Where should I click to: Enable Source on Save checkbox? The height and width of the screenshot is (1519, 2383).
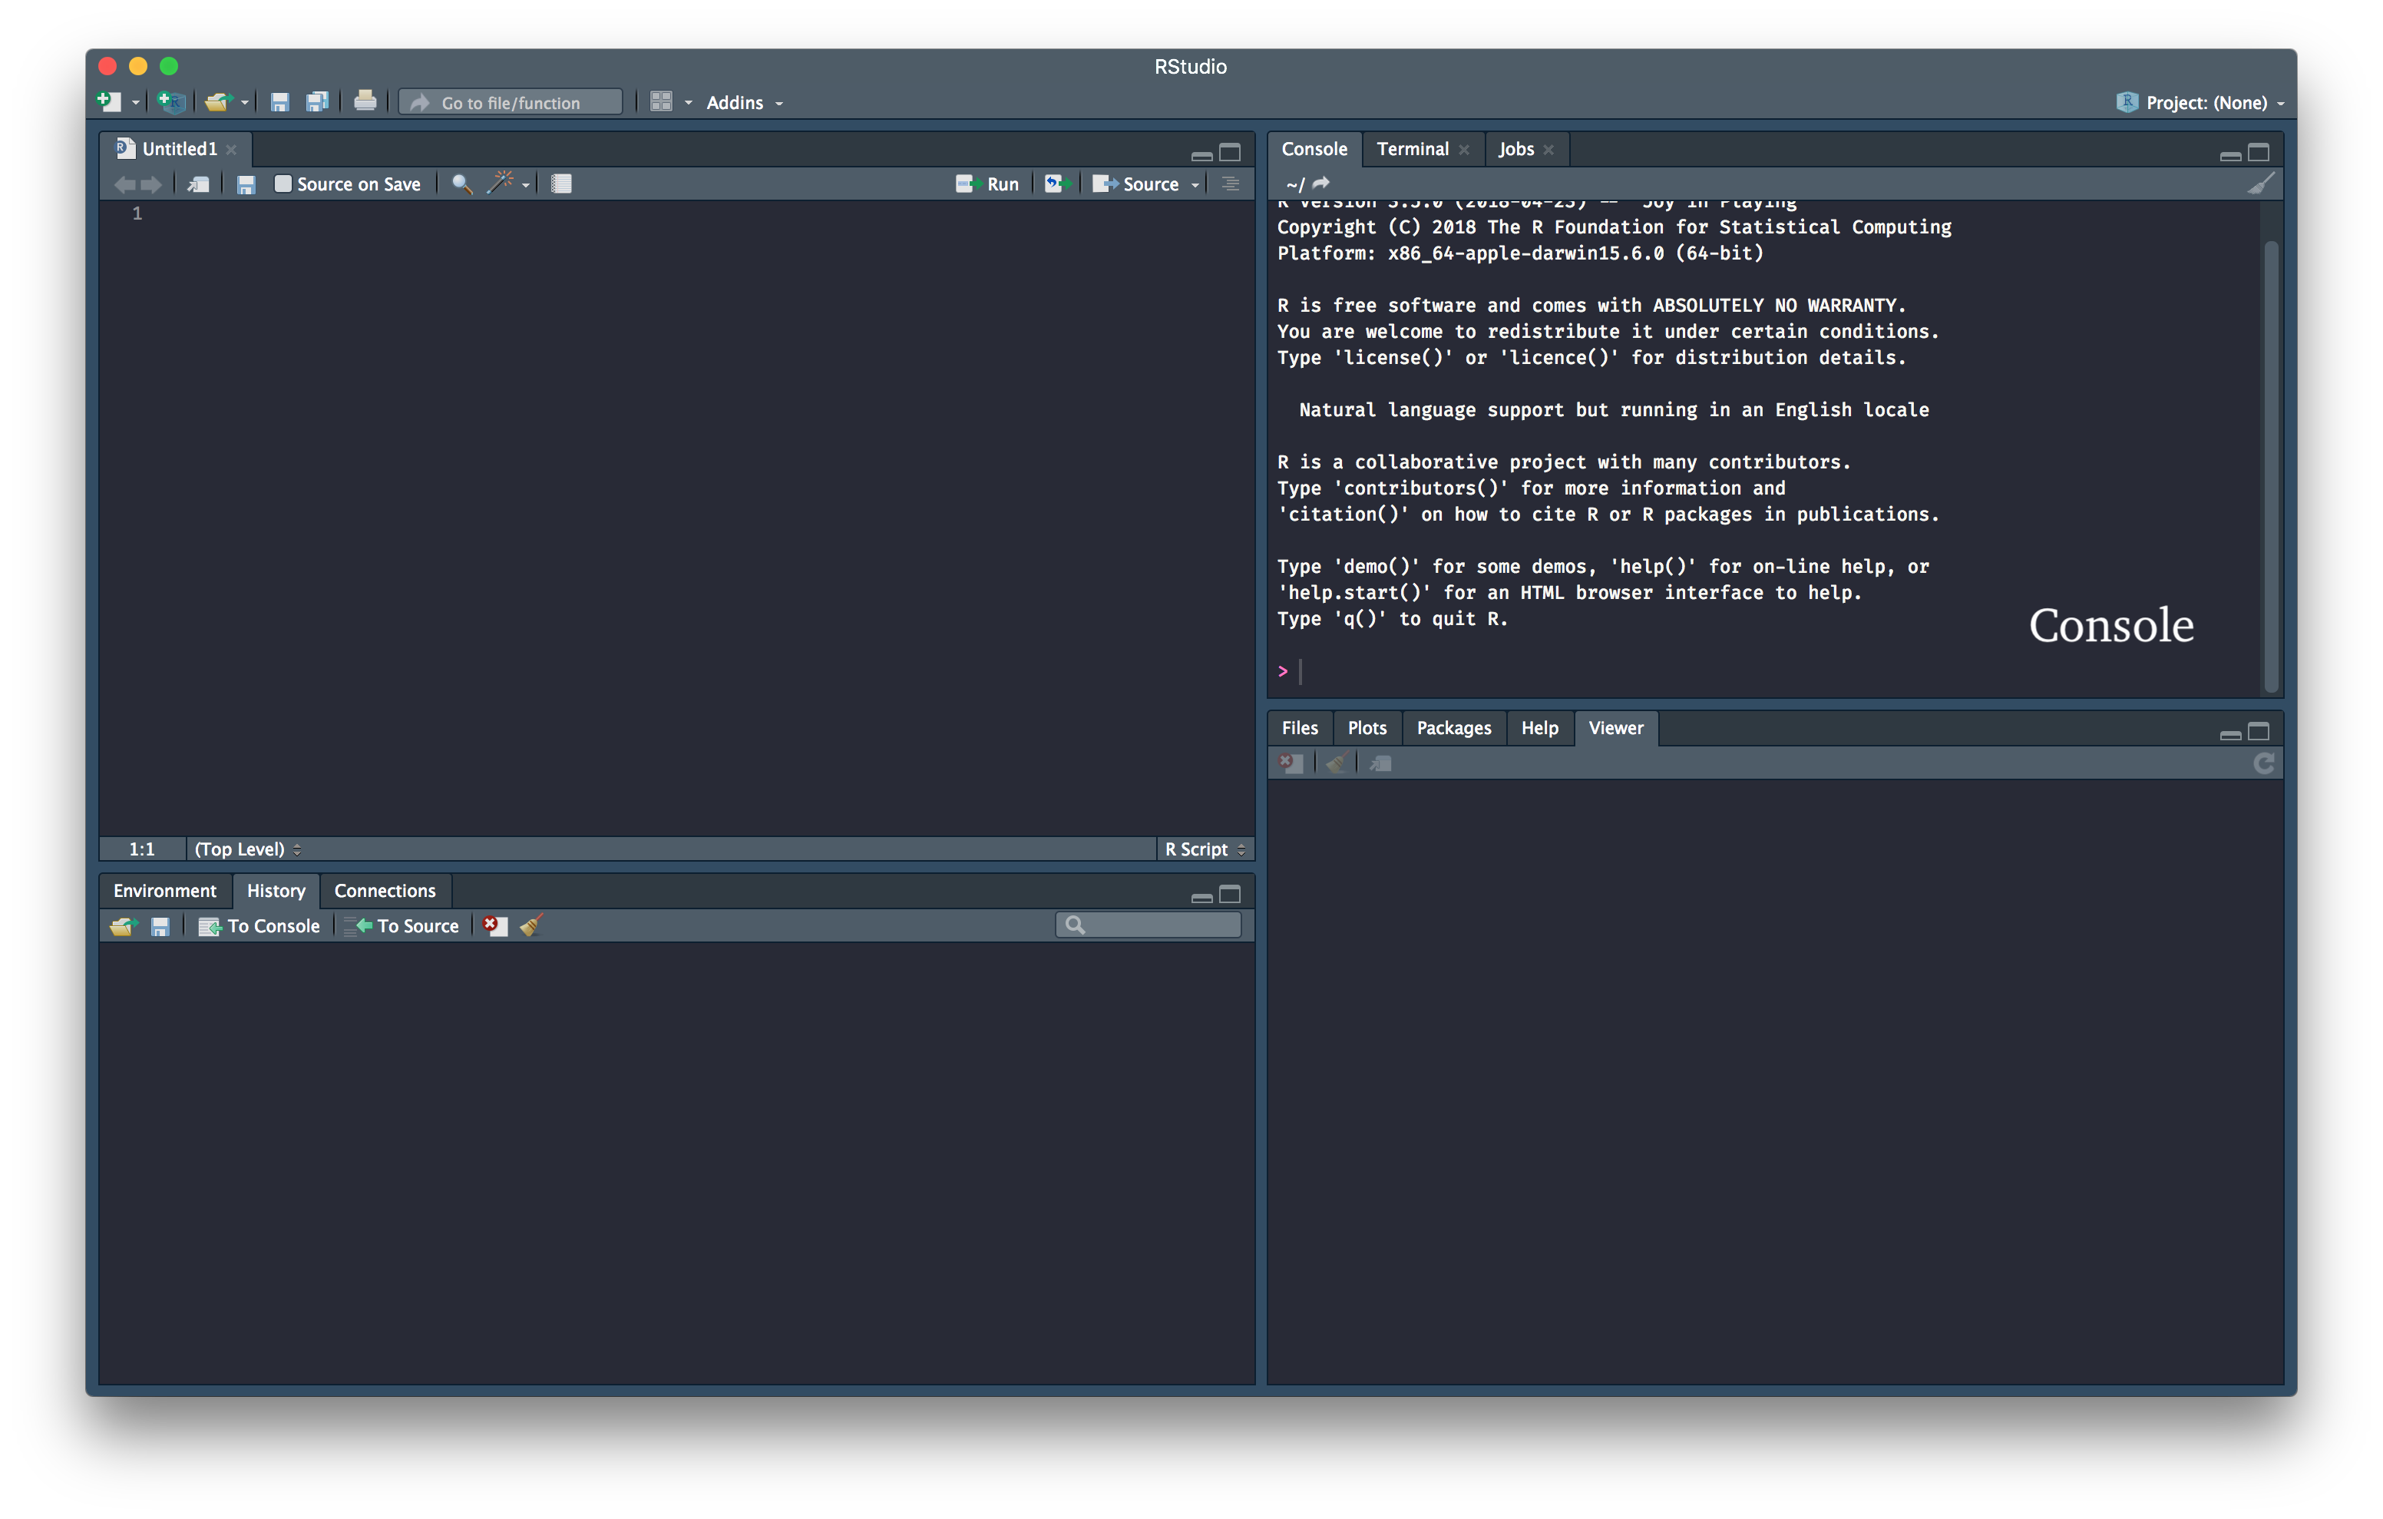click(283, 184)
